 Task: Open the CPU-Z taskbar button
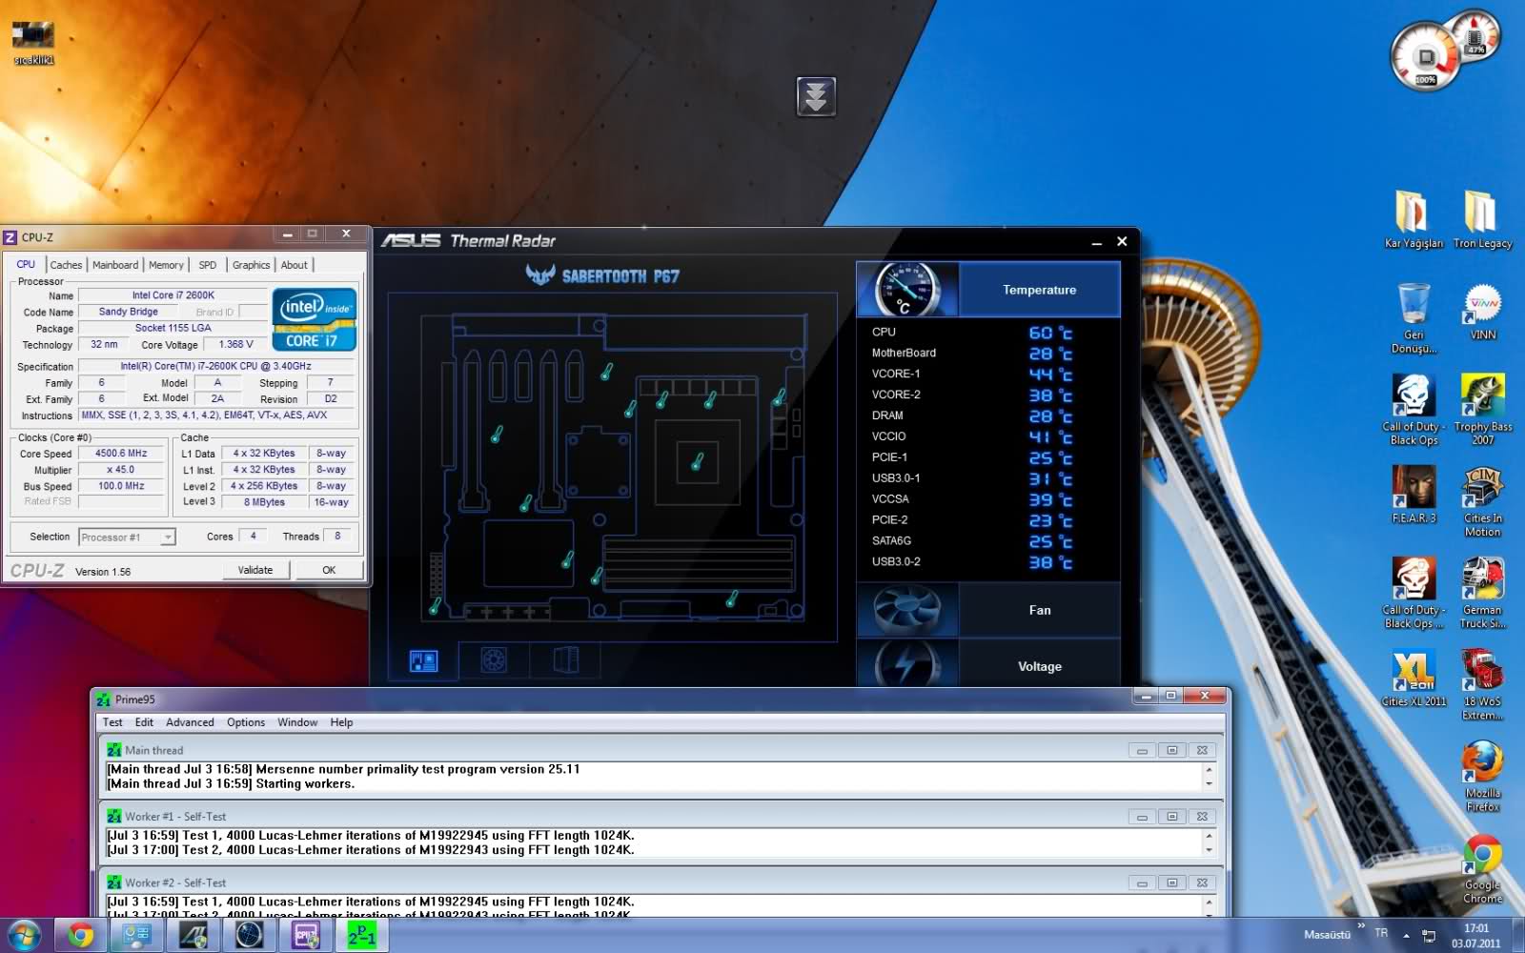coord(306,936)
